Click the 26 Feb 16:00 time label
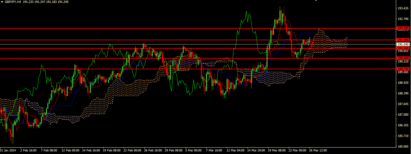 [153, 150]
